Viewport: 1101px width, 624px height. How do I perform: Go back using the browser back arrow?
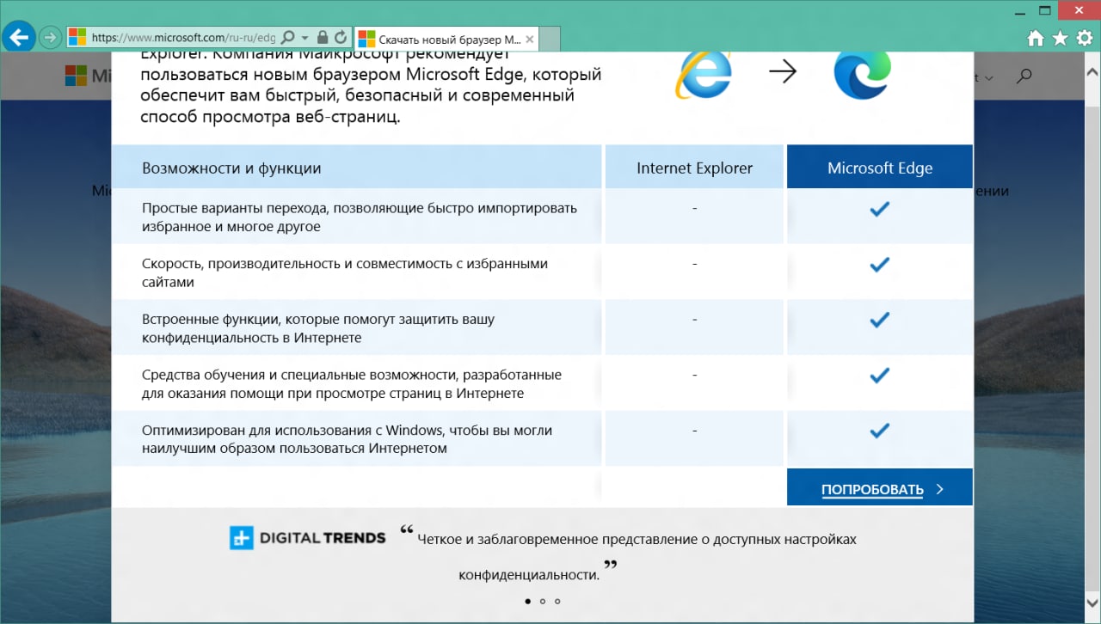(x=19, y=38)
